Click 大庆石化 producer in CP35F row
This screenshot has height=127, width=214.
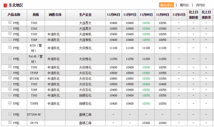(x=85, y=73)
